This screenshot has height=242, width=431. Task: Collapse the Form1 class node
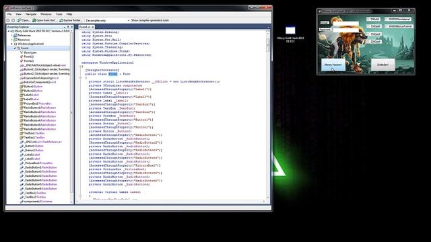[x=15, y=48]
